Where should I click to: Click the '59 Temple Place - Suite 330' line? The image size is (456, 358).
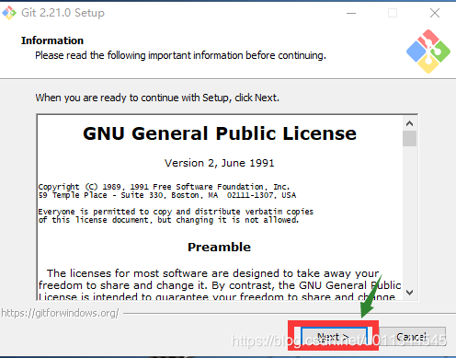(167, 195)
